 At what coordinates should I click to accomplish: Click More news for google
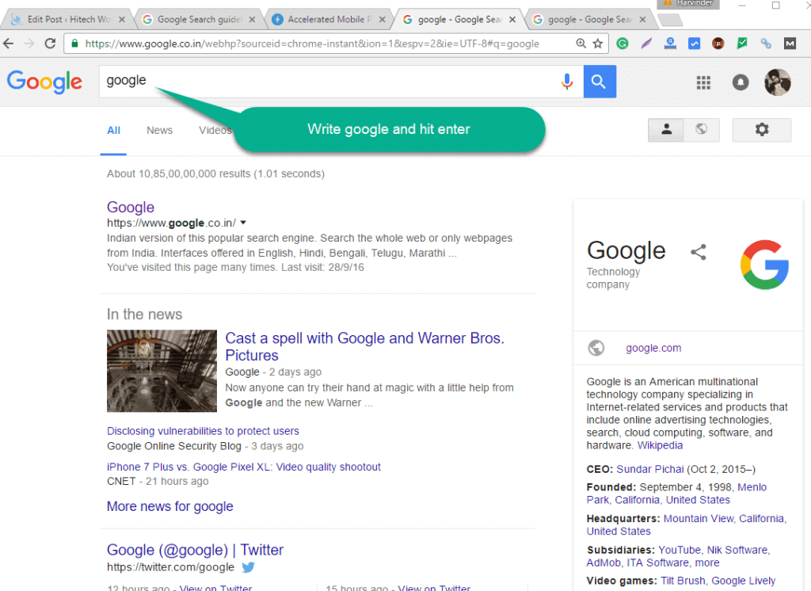[x=169, y=506]
